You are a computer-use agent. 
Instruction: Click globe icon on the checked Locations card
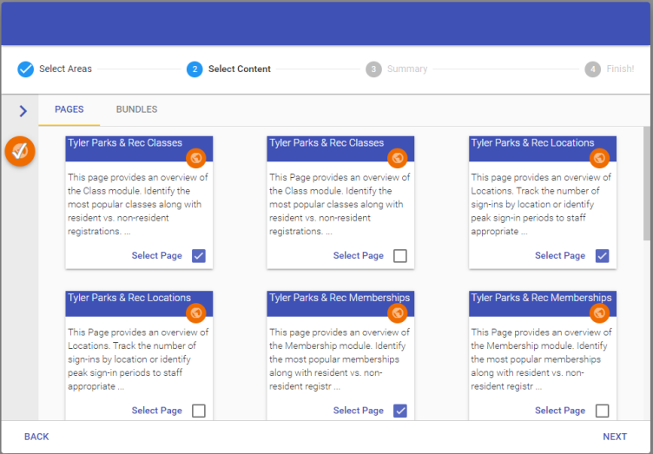599,158
